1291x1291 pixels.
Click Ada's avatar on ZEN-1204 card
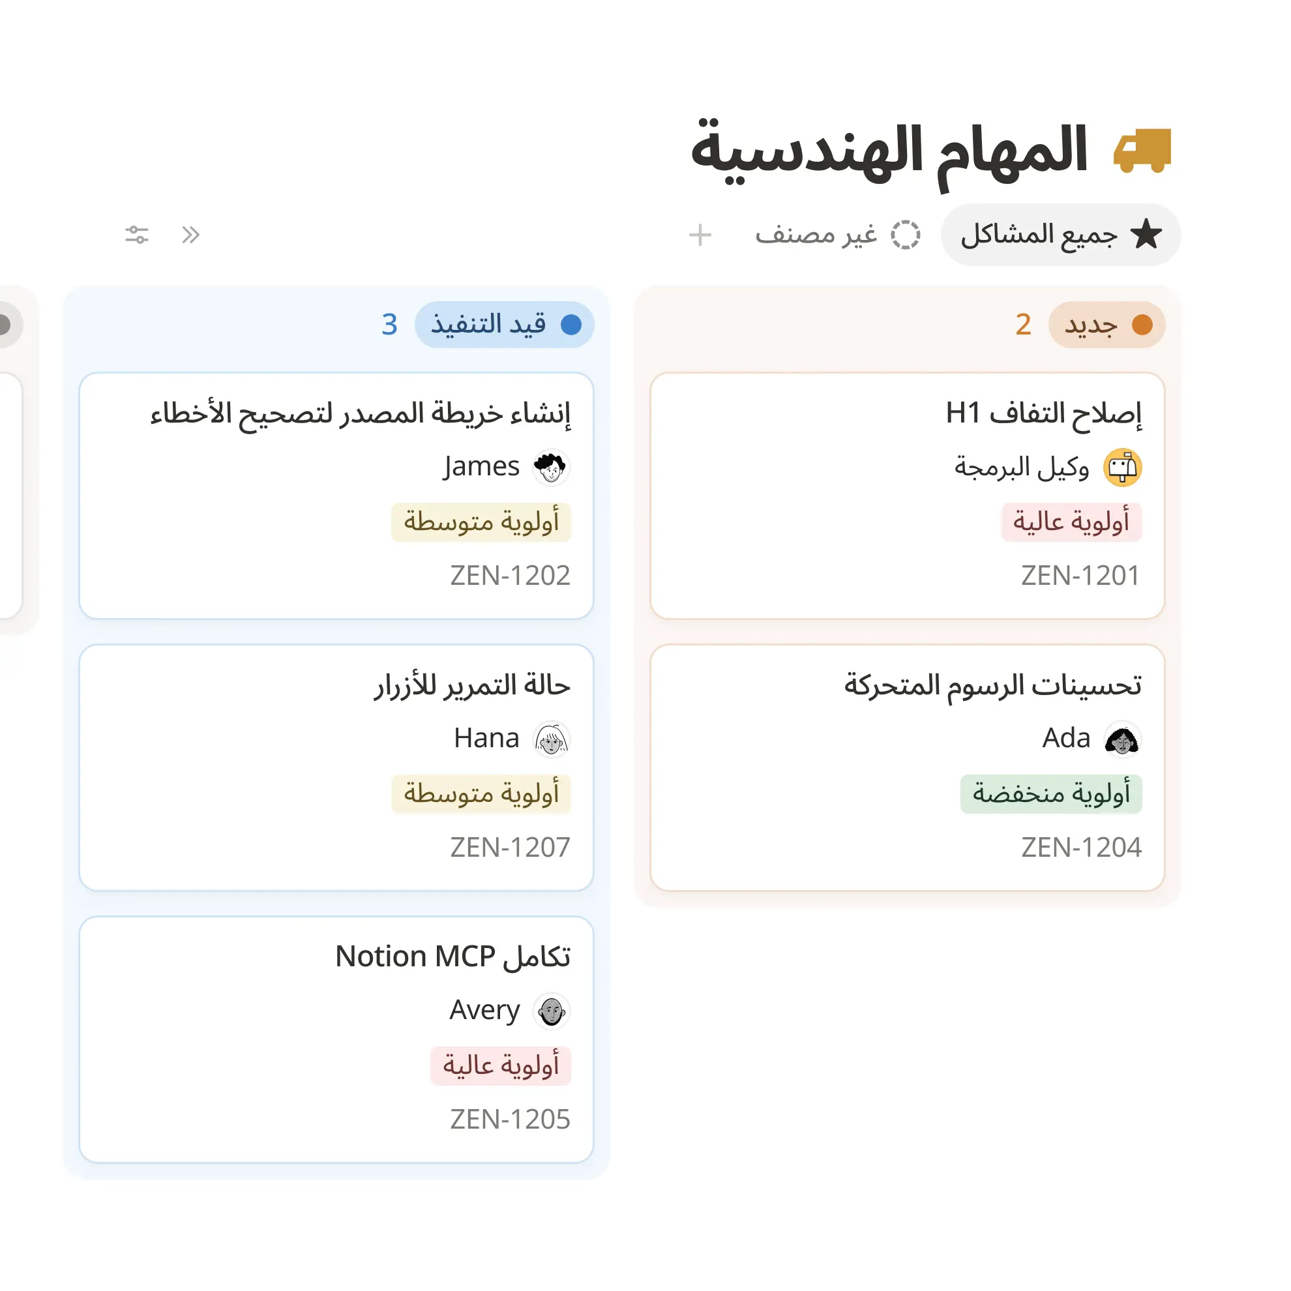[x=1122, y=739]
